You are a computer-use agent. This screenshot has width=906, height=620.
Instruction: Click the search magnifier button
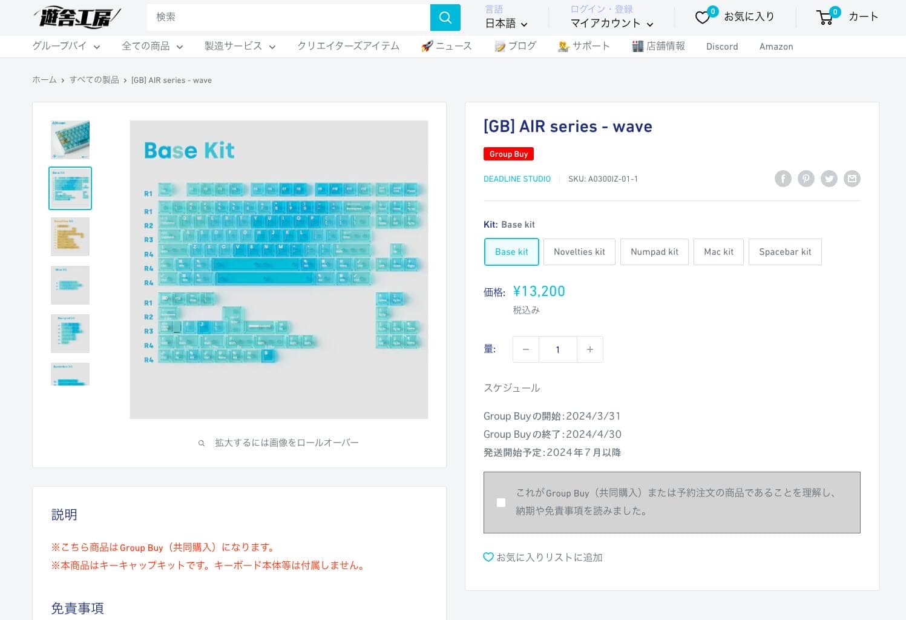tap(445, 18)
